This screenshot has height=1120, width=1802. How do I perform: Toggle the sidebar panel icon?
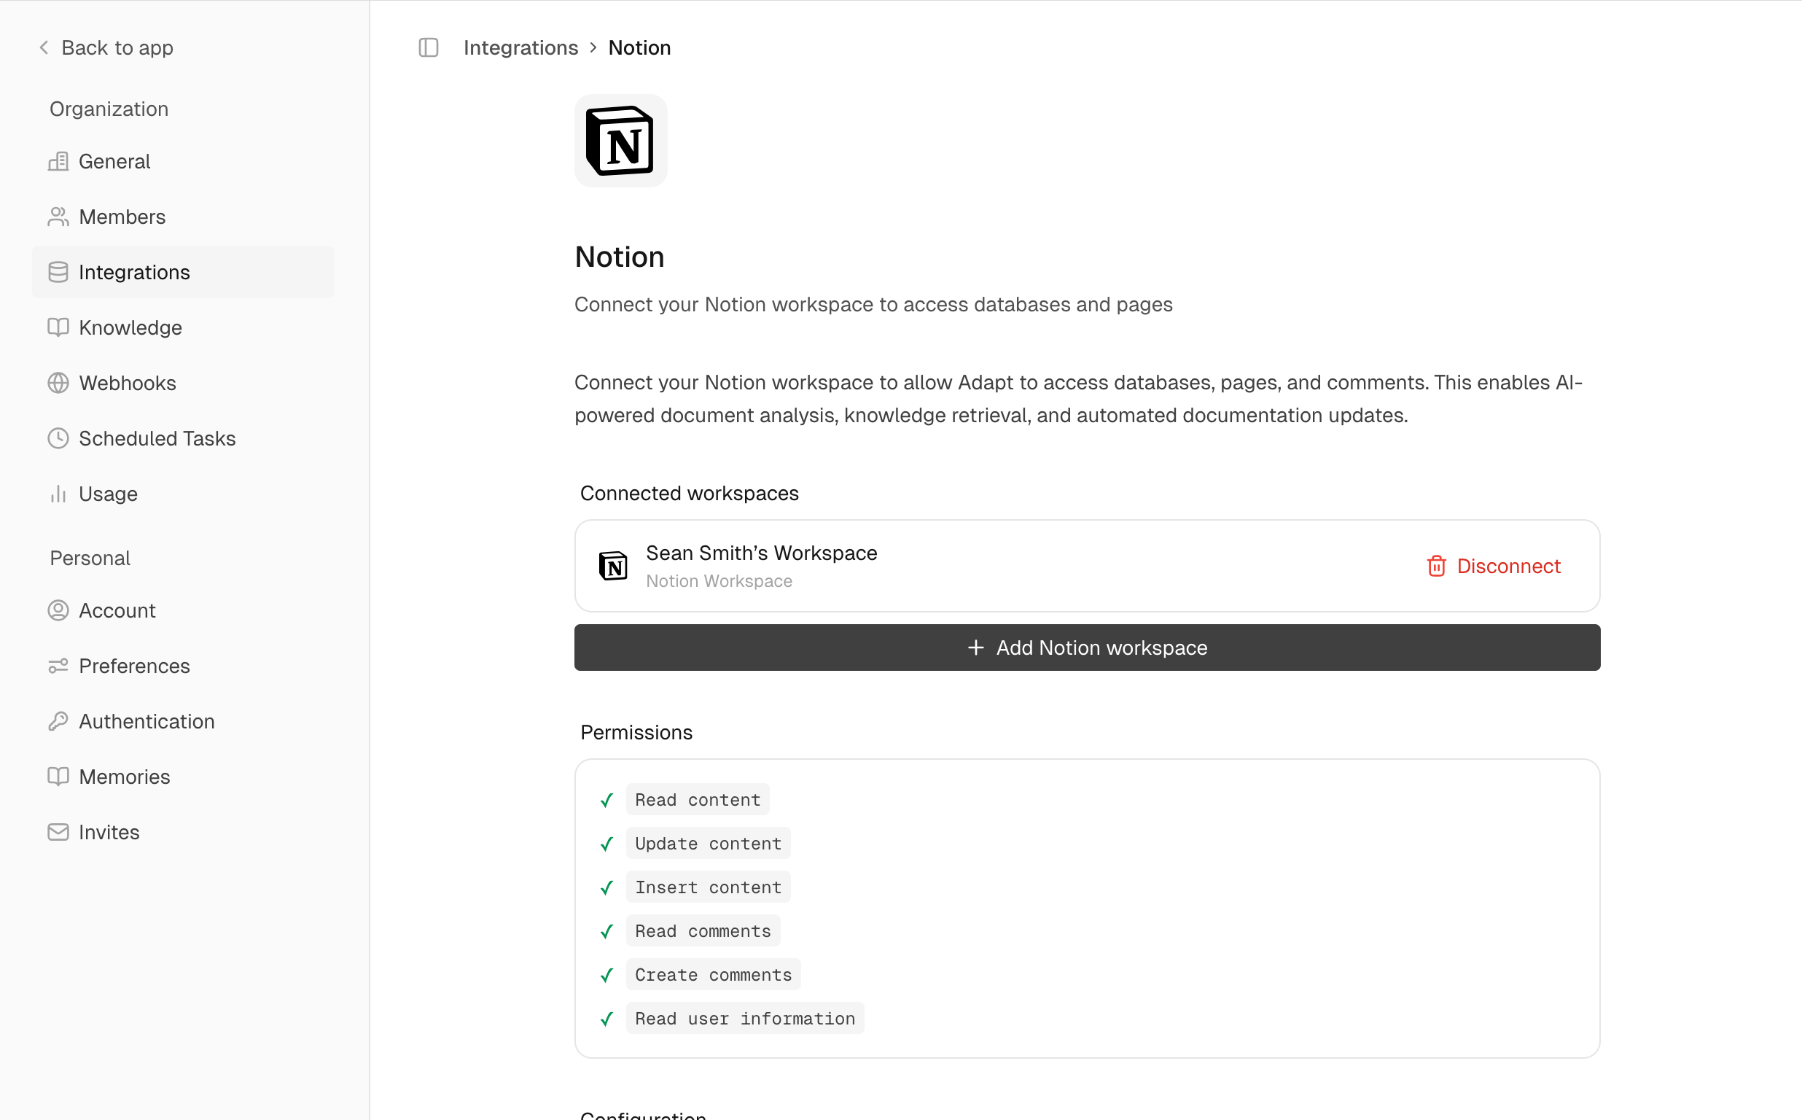pos(429,48)
